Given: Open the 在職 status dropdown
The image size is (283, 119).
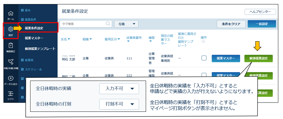Looking at the screenshot, I should click(126, 24).
